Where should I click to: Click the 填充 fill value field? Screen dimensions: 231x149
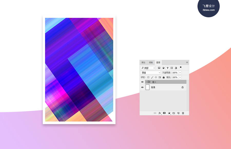click(175, 77)
